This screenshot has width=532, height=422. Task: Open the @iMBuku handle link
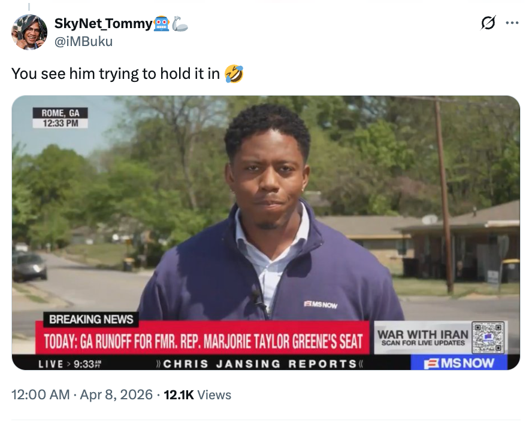point(83,41)
